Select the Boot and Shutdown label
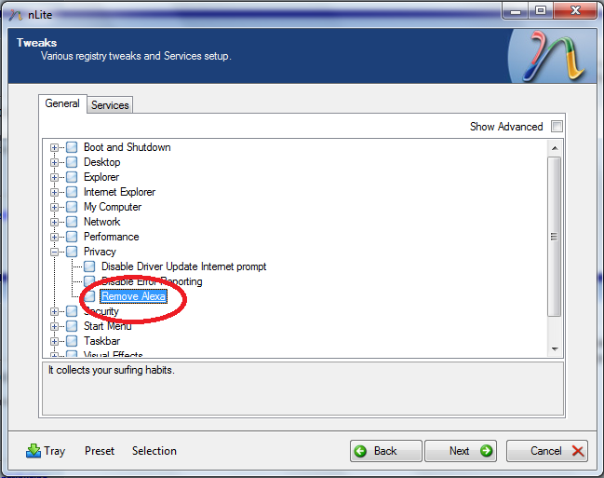The width and height of the screenshot is (604, 478). (128, 147)
